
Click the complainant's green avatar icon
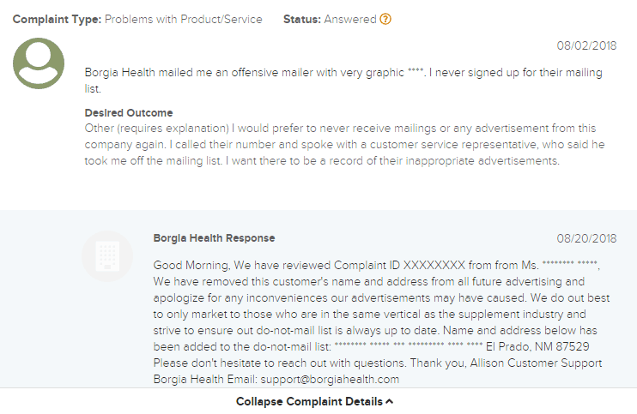coord(39,63)
